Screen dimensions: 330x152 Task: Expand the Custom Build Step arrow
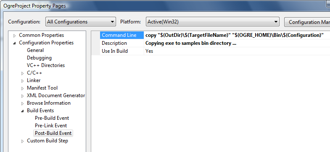pos(23,141)
